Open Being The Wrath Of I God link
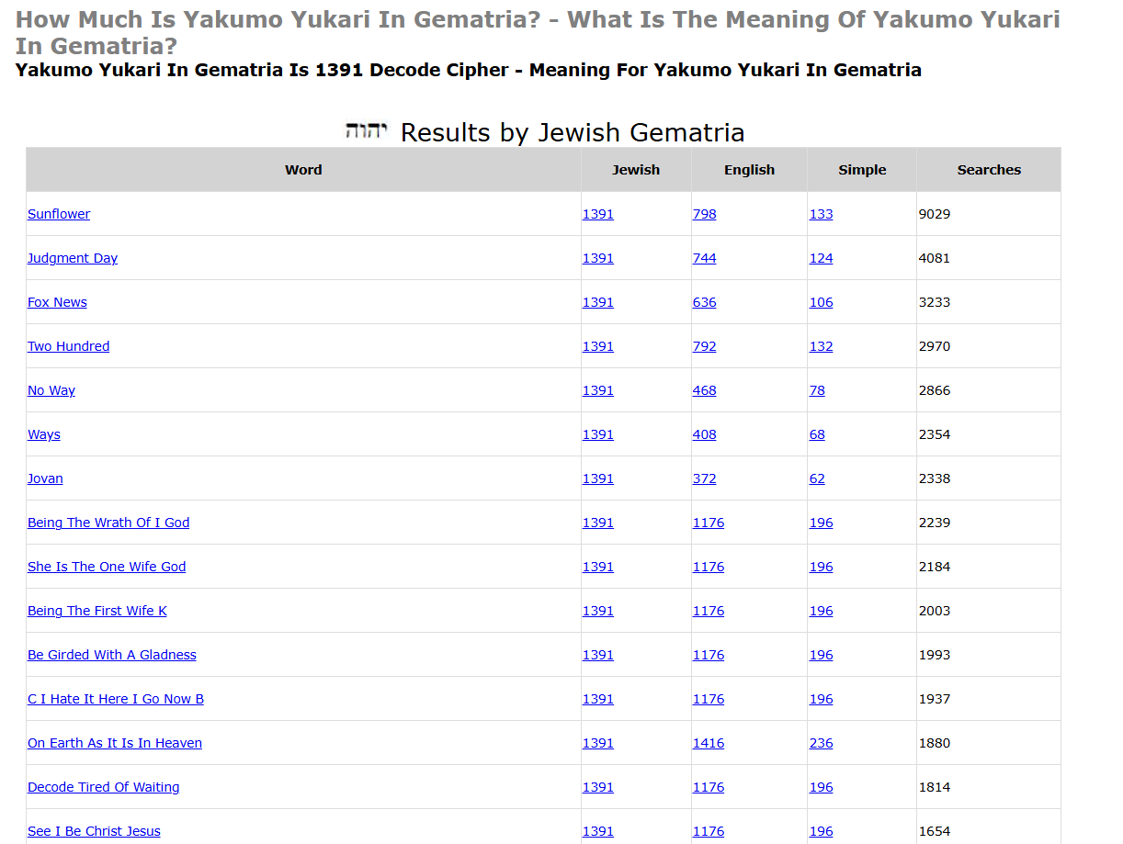This screenshot has width=1123, height=844. click(x=108, y=523)
